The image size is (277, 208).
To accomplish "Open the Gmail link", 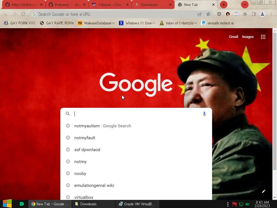I will coord(233,37).
